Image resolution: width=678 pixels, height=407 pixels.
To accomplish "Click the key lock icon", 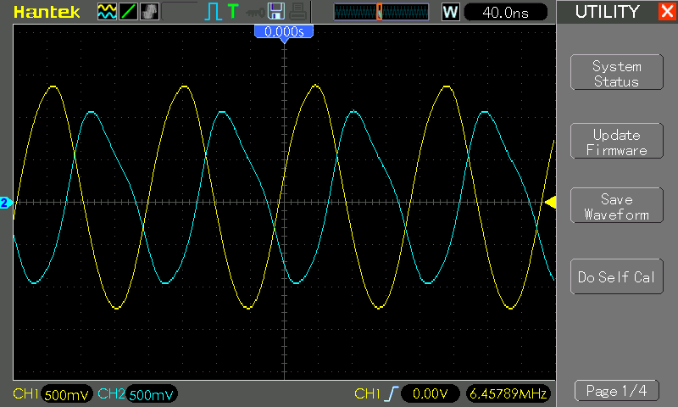I will [x=255, y=13].
